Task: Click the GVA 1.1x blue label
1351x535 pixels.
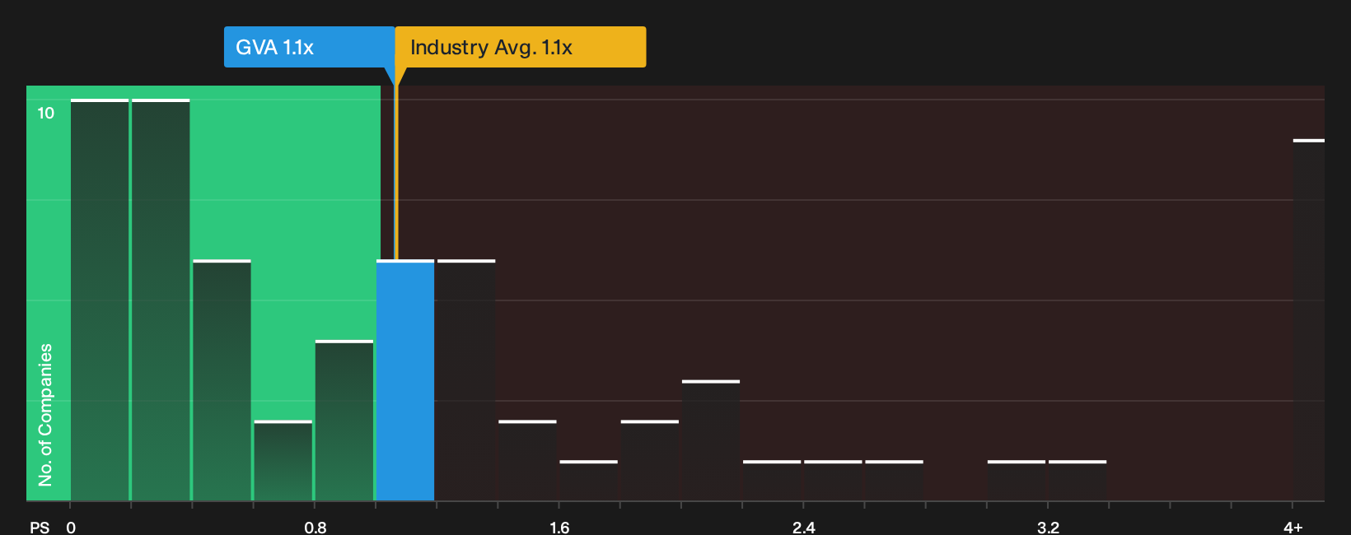Action: 309,47
